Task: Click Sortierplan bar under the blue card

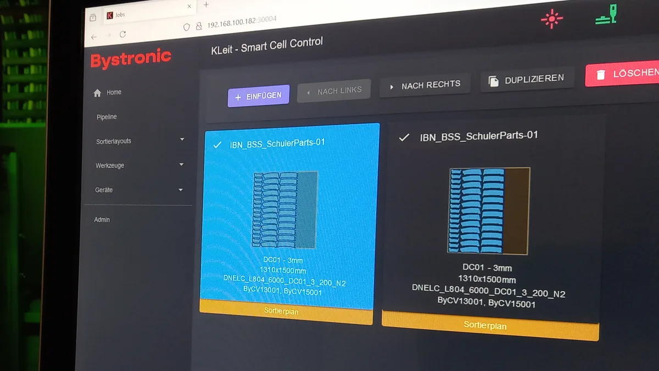Action: pyautogui.click(x=286, y=312)
